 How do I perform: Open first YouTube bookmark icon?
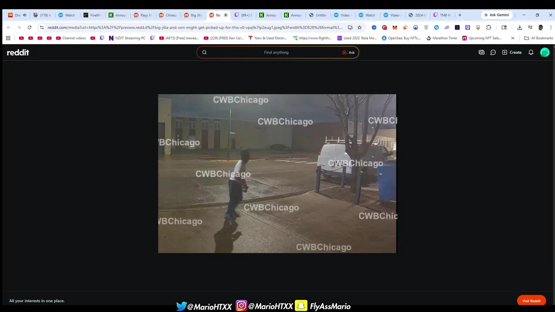pyautogui.click(x=21, y=38)
